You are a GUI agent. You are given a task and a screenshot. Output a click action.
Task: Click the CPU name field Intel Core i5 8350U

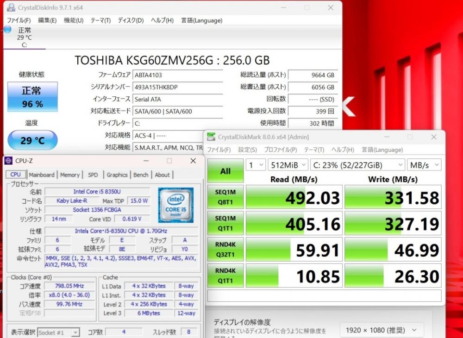pos(97,192)
